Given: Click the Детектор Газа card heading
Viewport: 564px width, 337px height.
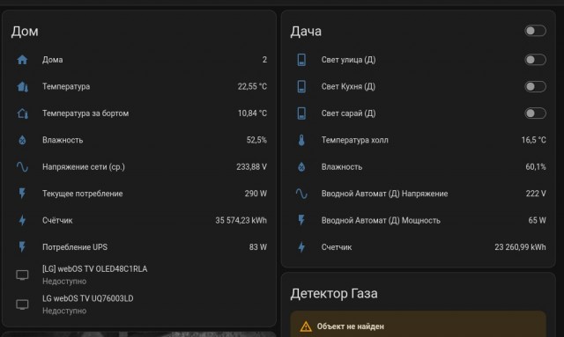Looking at the screenshot, I should [x=334, y=294].
